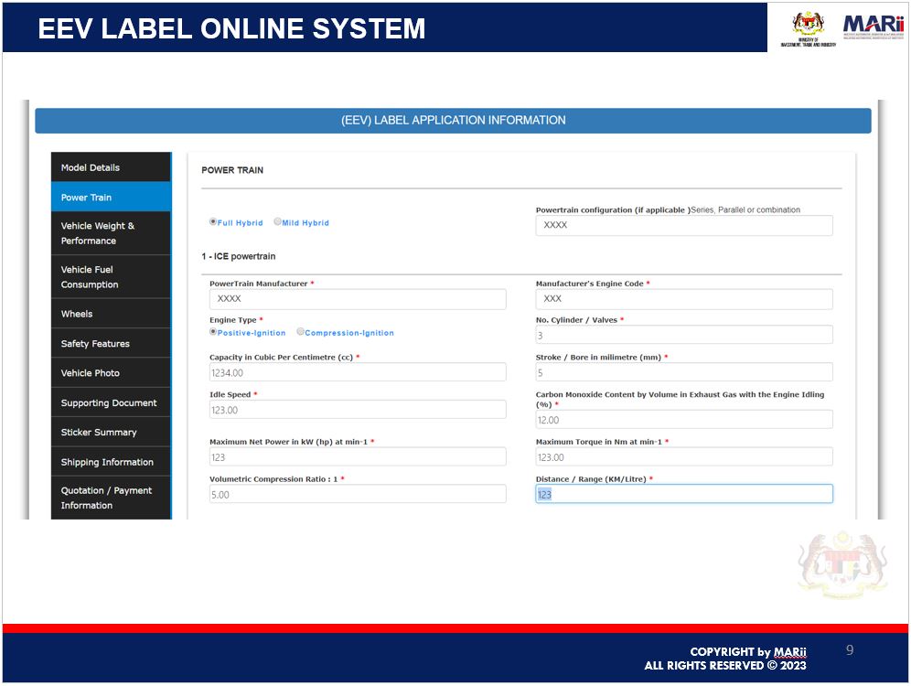Click the MARii logo in the header
Image resolution: width=911 pixels, height=686 pixels.
873,27
